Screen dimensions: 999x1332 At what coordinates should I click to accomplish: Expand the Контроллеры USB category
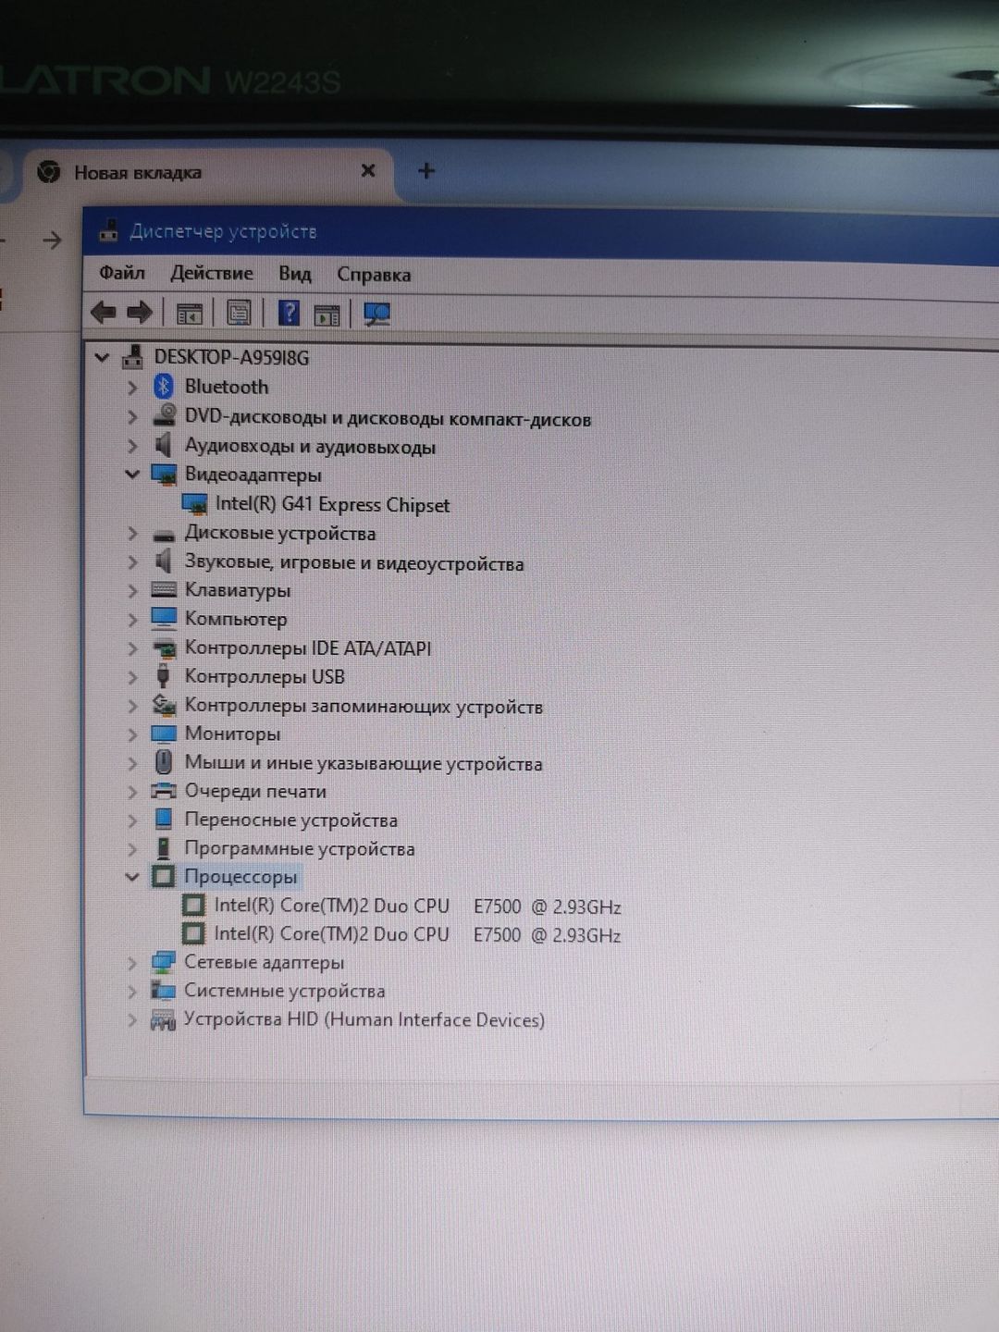132,677
